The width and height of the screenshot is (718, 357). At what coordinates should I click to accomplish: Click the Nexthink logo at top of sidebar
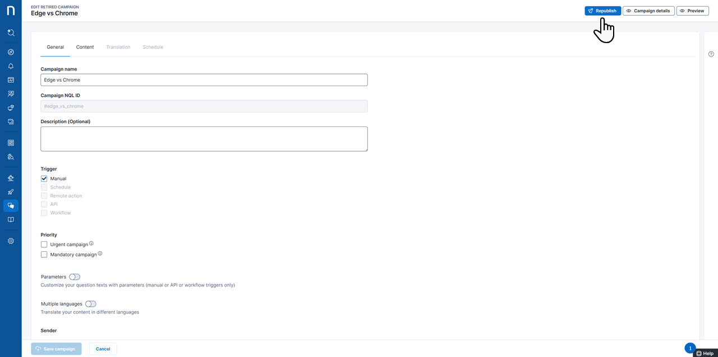coord(11,10)
